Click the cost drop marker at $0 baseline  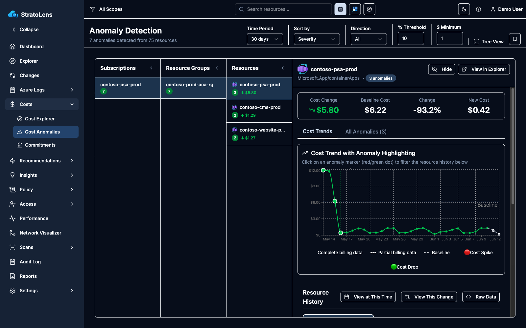pos(341,233)
